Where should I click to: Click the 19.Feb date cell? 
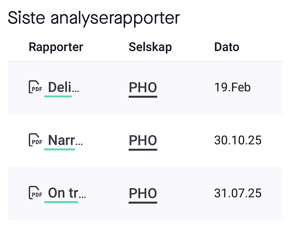[232, 88]
